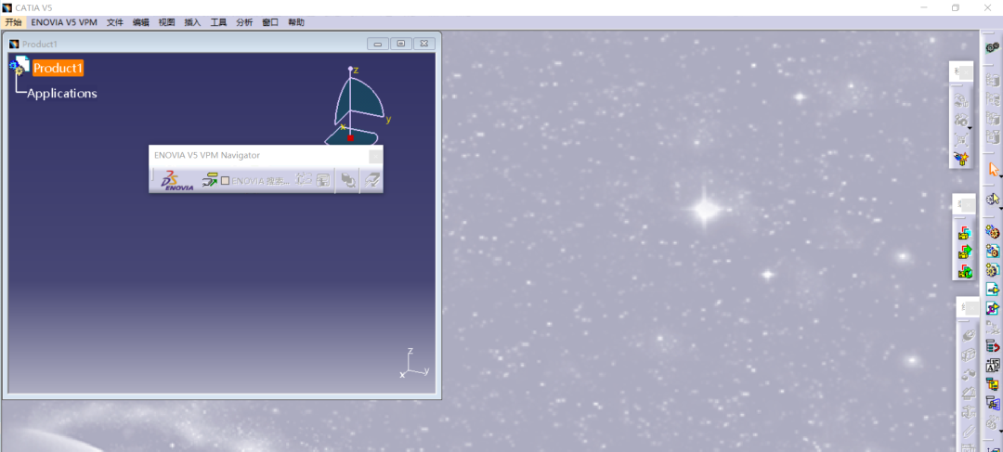Toggle the ENOVIA 搜索 checkbox
1003x452 pixels.
point(225,181)
